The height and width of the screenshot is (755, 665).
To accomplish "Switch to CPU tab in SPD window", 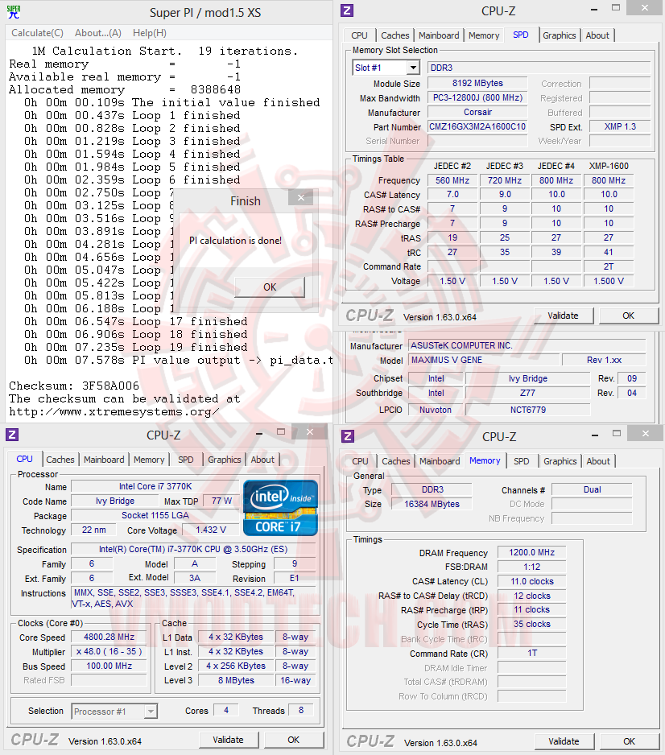I will 359,35.
